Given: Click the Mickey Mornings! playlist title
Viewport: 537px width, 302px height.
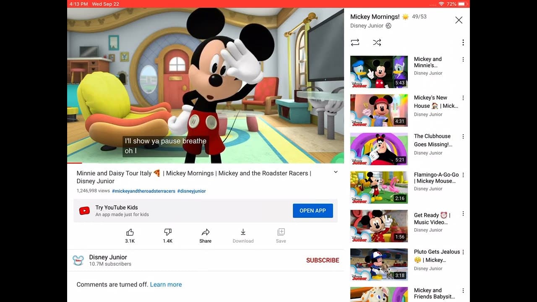Looking at the screenshot, I should pyautogui.click(x=375, y=17).
